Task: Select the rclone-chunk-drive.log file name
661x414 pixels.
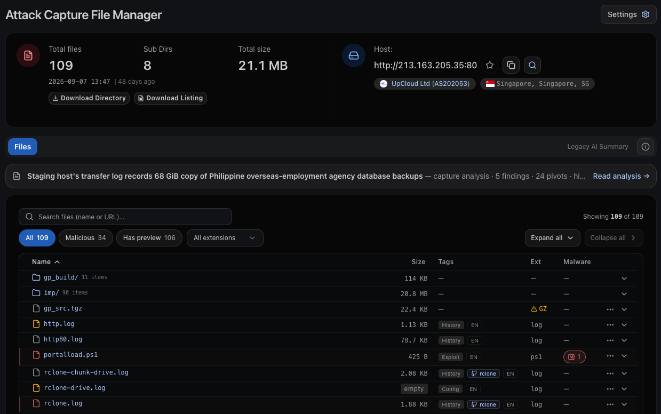Action: pyautogui.click(x=86, y=372)
